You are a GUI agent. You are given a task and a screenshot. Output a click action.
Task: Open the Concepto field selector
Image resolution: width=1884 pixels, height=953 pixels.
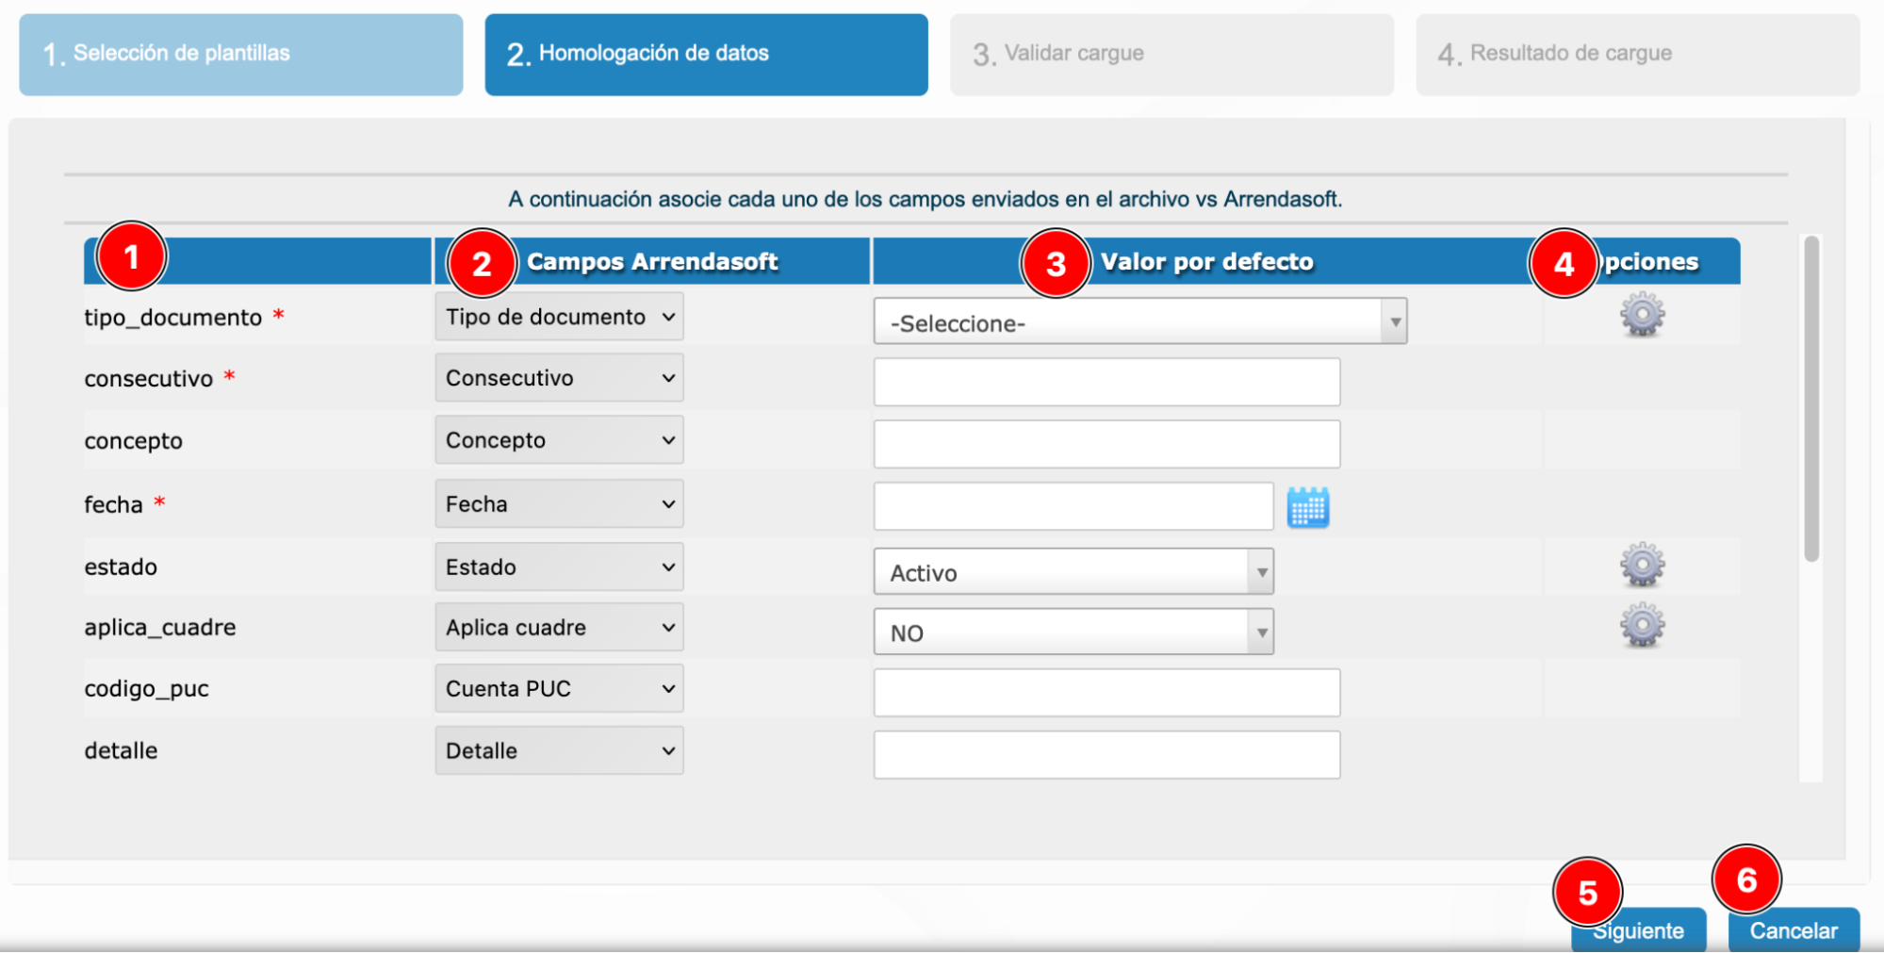[558, 439]
